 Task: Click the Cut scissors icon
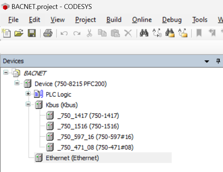coord(90,33)
